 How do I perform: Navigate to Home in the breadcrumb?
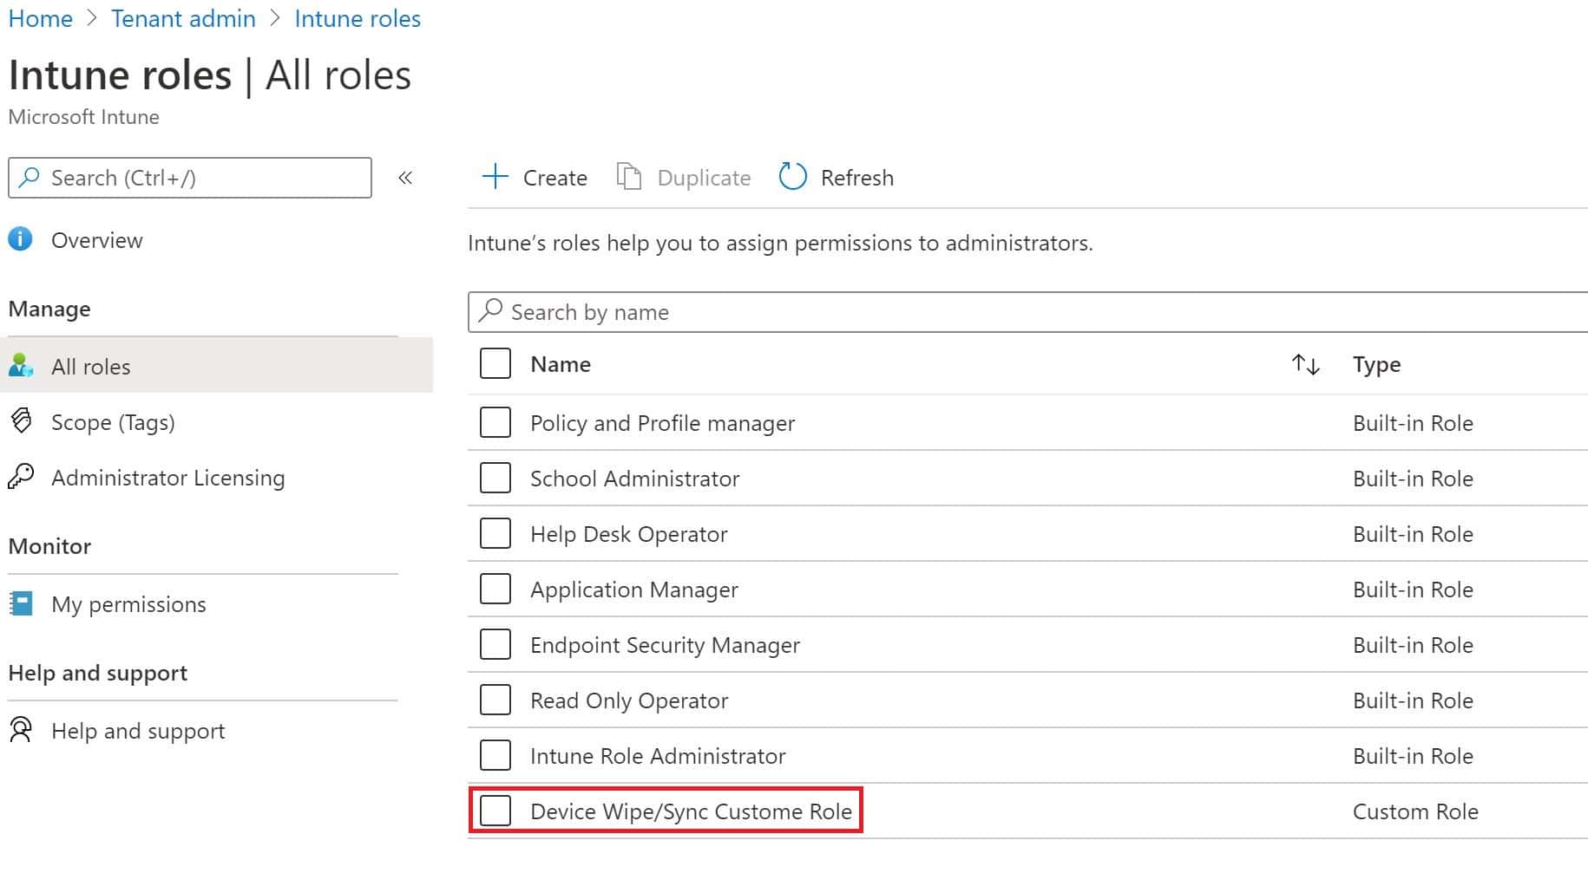tap(40, 17)
